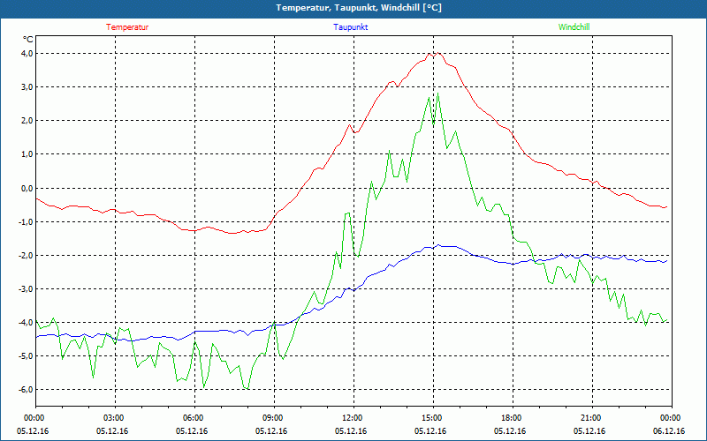The image size is (707, 441).
Task: Click the 03:00 time axis label
Action: coord(115,417)
